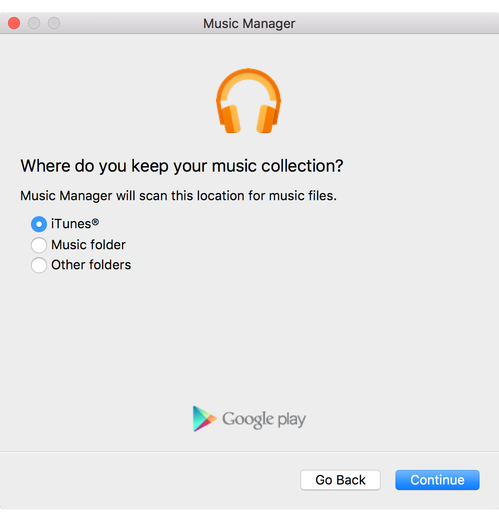
Task: Click the left ear cup of headphones
Action: 229,119
